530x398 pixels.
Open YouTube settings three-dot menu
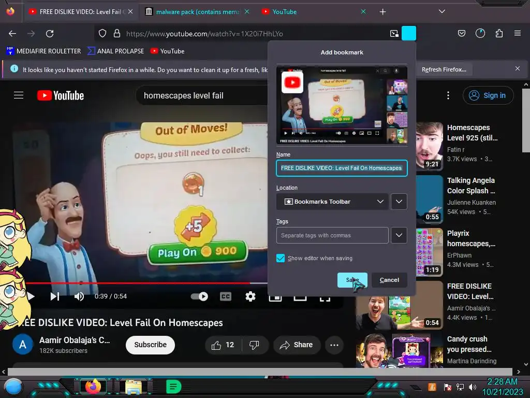point(448,95)
